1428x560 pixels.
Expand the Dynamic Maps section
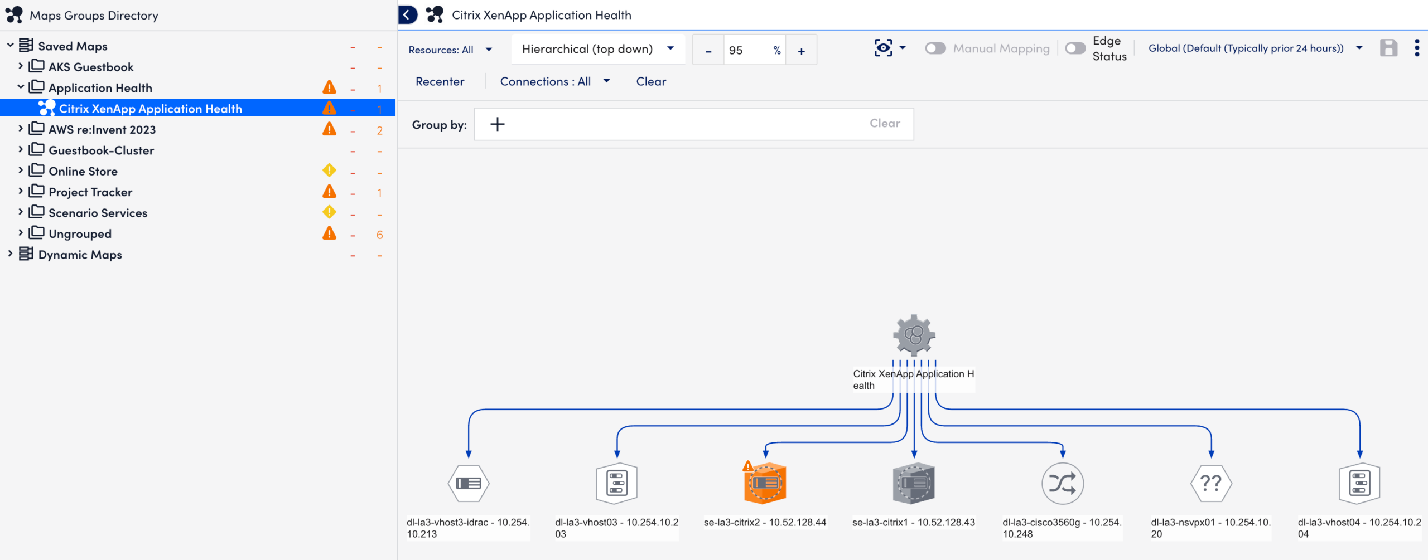click(10, 254)
